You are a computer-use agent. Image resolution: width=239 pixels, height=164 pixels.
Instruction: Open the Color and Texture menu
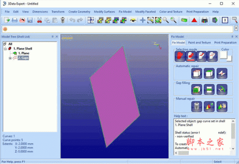[171, 12]
